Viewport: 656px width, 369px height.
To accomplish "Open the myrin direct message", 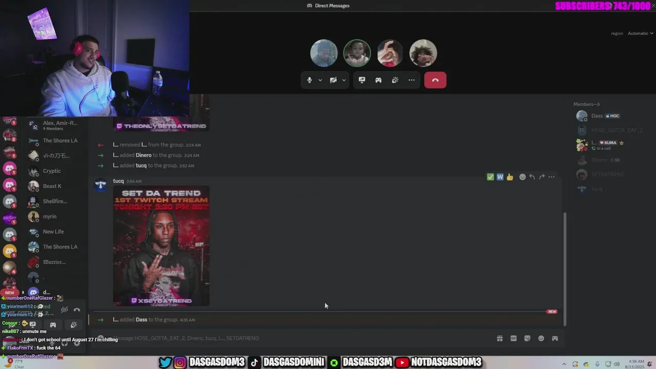I will [x=55, y=216].
